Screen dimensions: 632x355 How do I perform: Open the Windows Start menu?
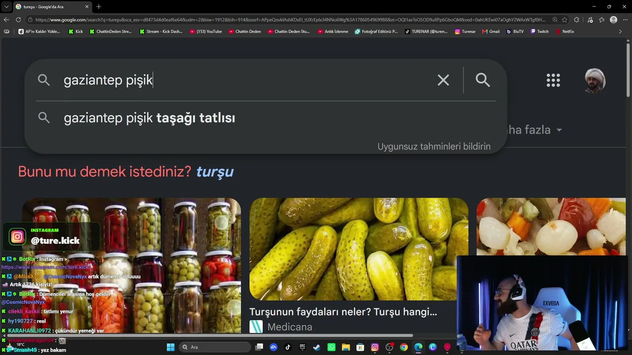(170, 347)
